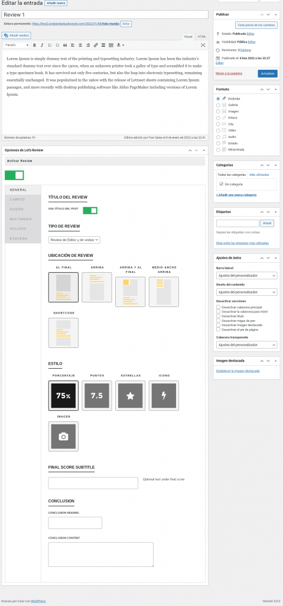Collapse the Publicar panel
Image resolution: width=283 pixels, height=606 pixels.
click(275, 14)
